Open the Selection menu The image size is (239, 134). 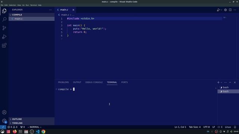click(12, 5)
